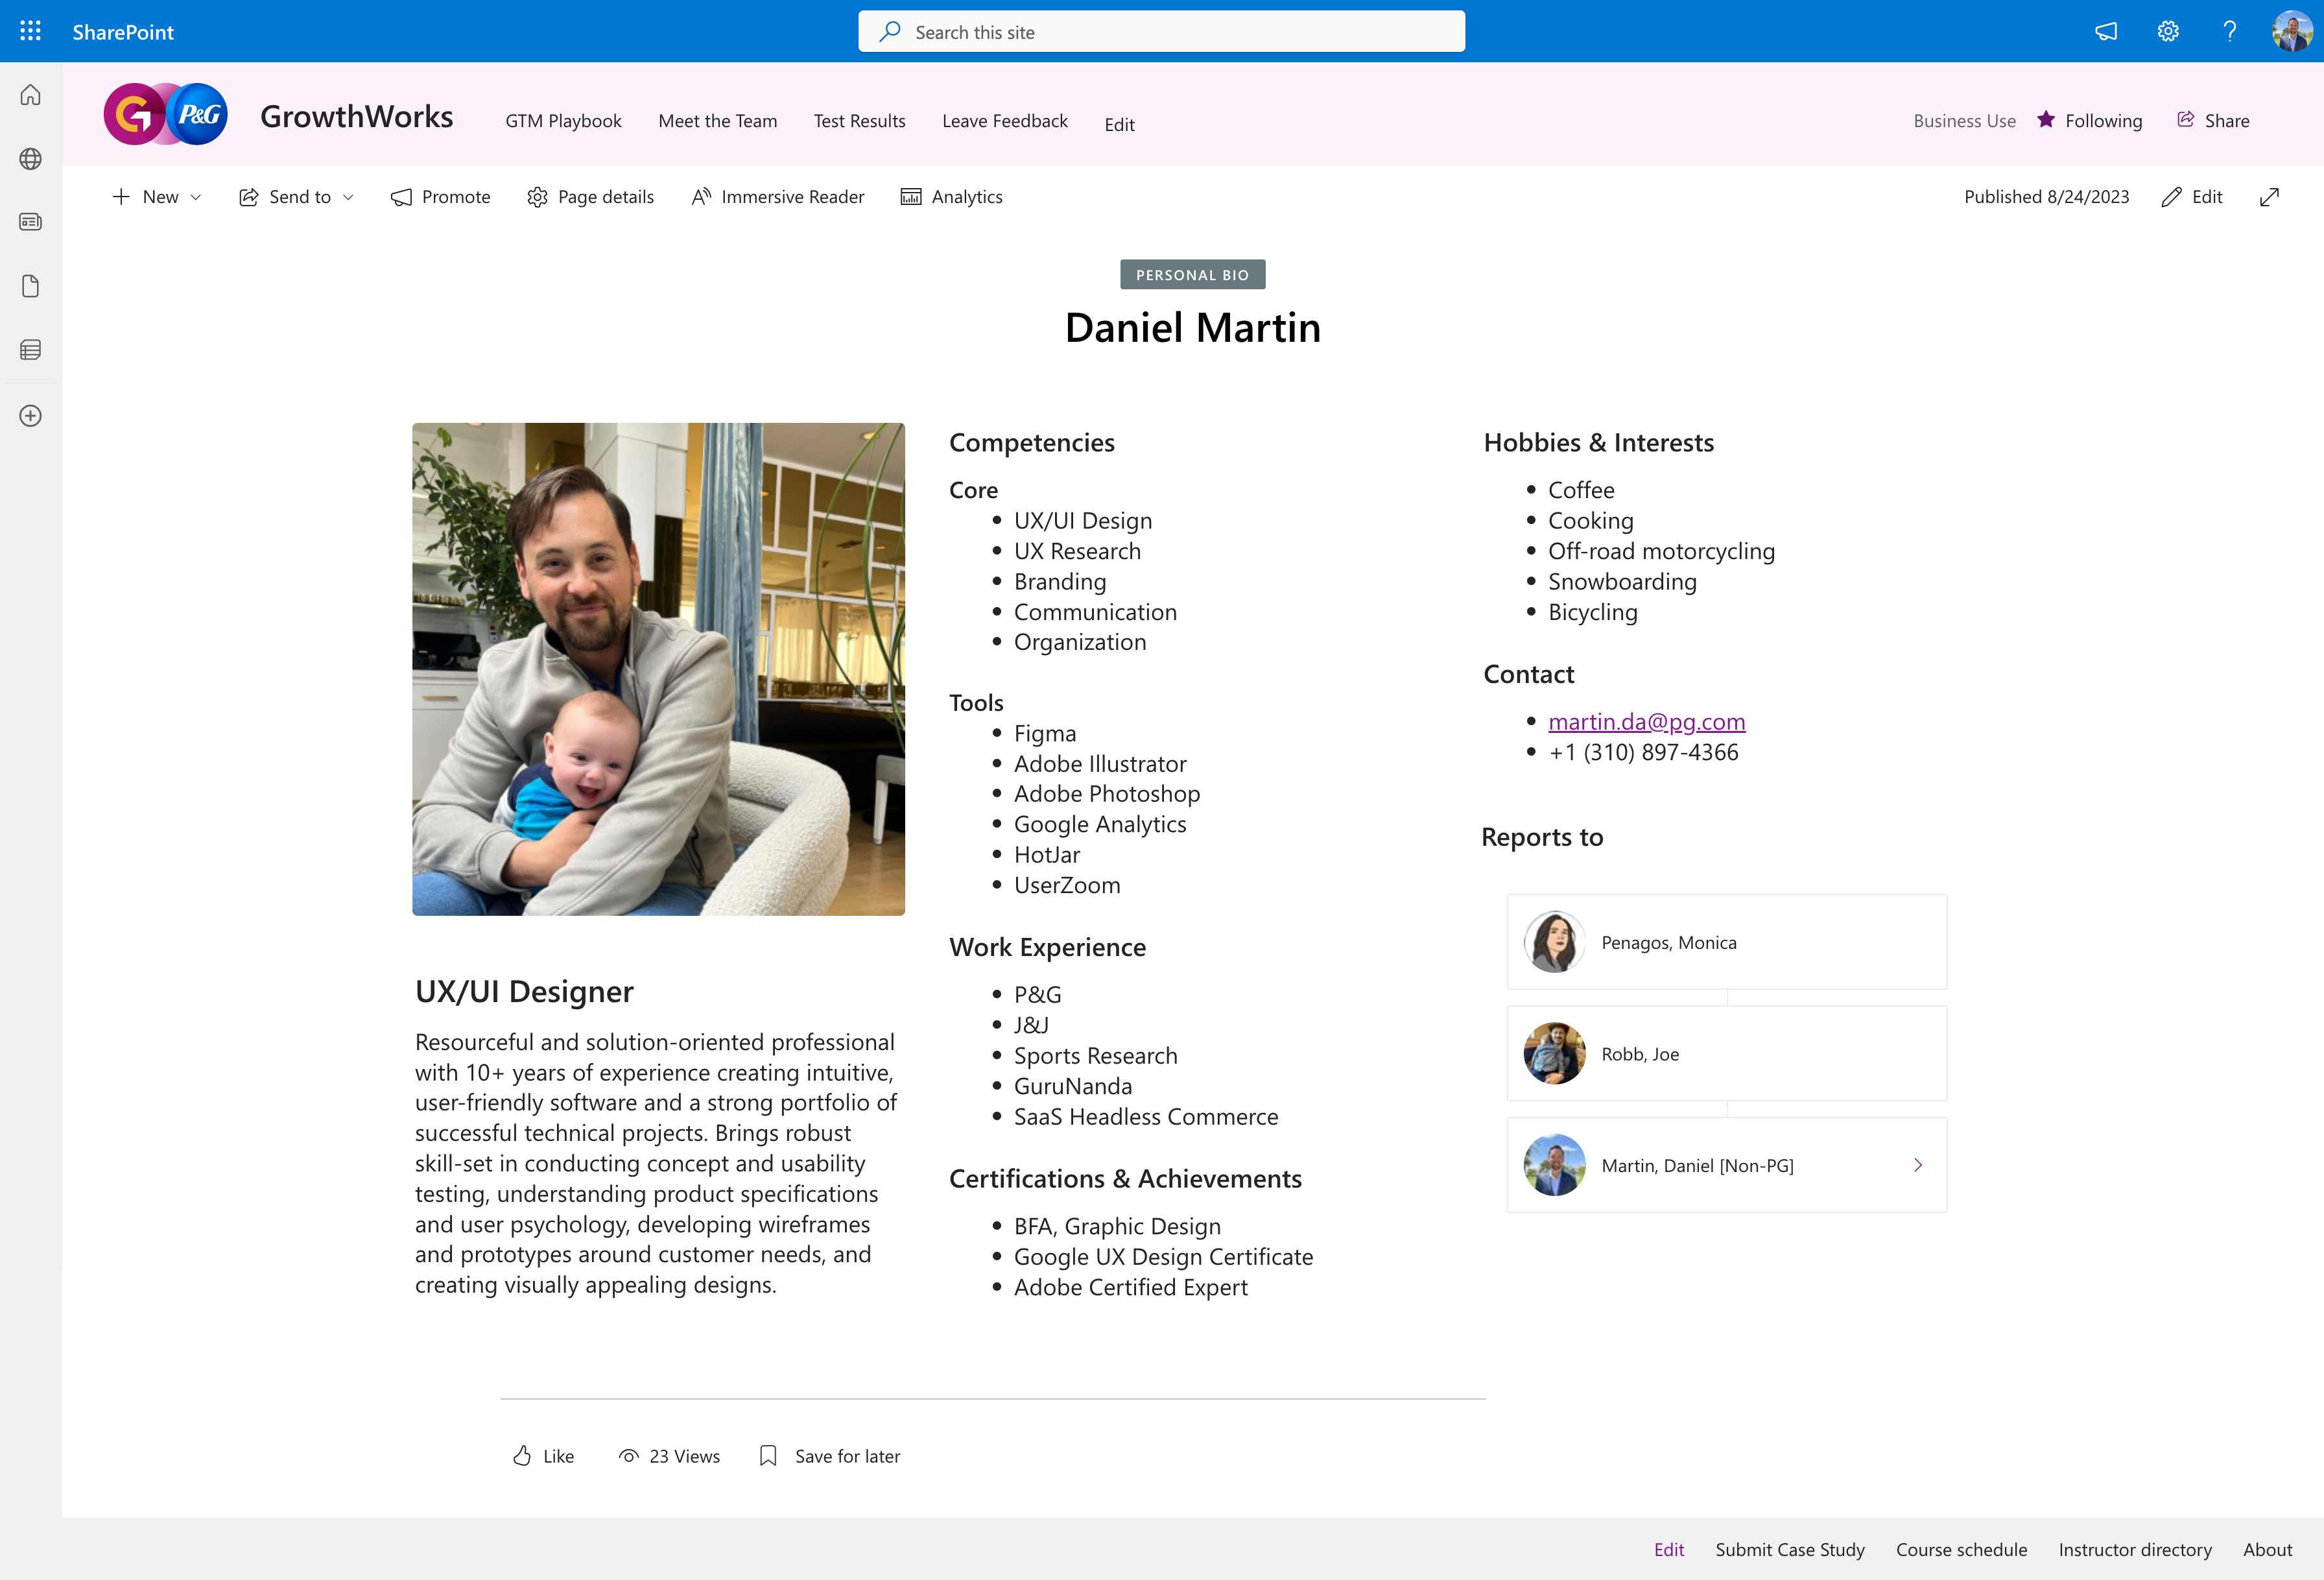Open GTM Playbook navigation item
The width and height of the screenshot is (2324, 1580).
[x=563, y=121]
